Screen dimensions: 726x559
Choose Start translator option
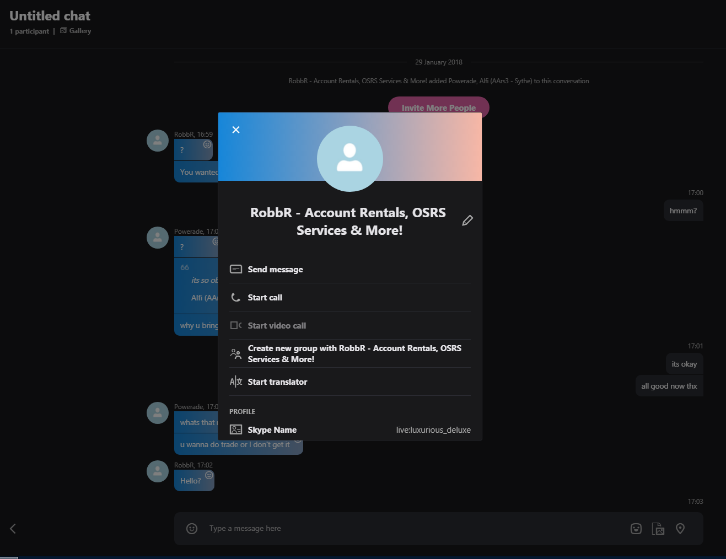pyautogui.click(x=350, y=382)
